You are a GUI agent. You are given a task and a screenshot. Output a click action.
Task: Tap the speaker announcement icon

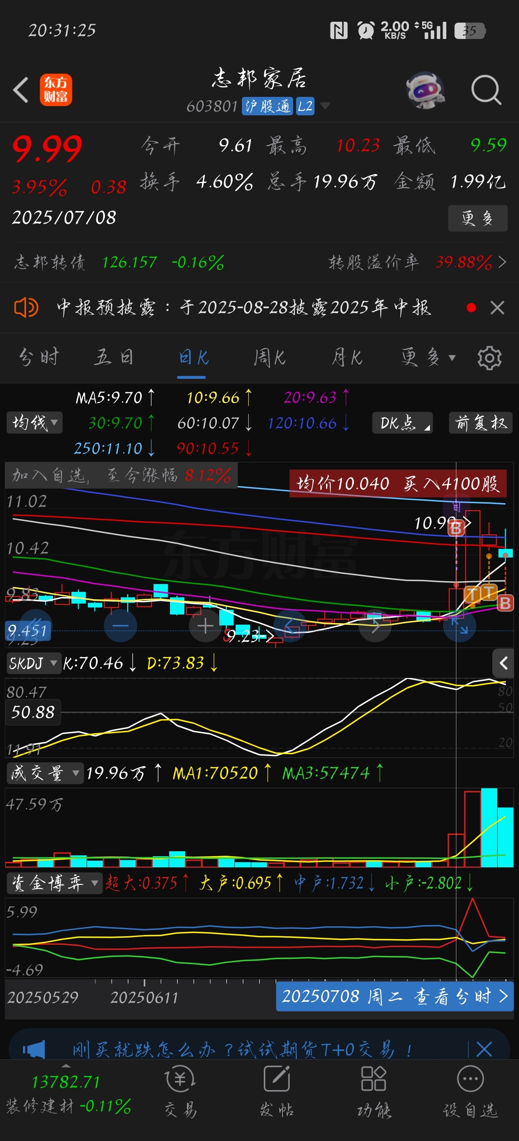[x=26, y=307]
